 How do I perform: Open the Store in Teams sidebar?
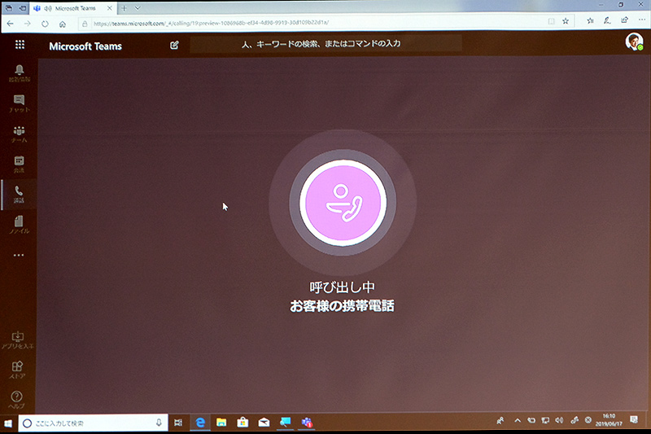[17, 370]
